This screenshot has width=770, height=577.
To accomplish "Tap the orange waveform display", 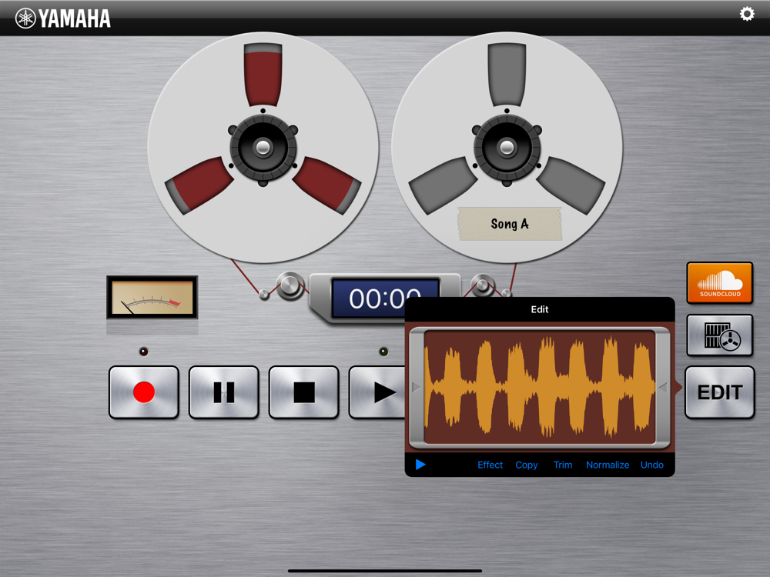I will (540, 387).
